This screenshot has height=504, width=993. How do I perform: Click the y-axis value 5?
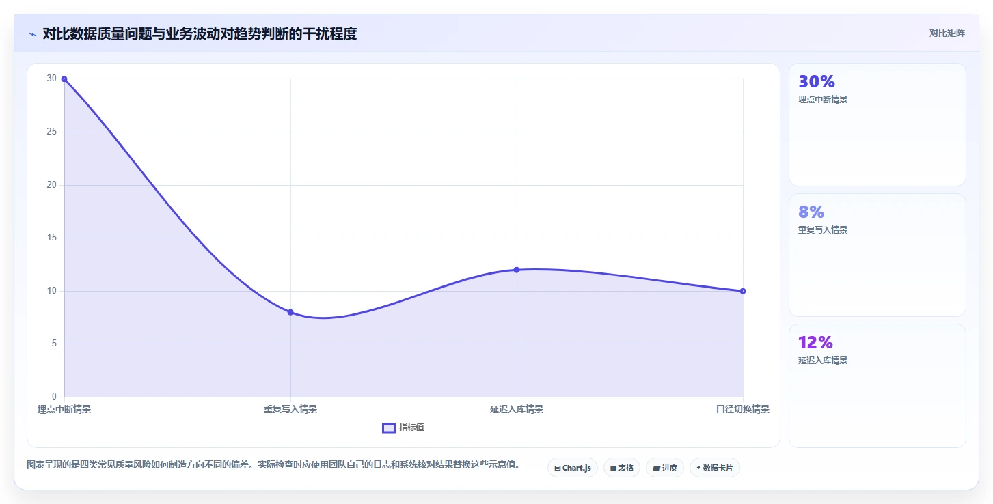pos(55,344)
